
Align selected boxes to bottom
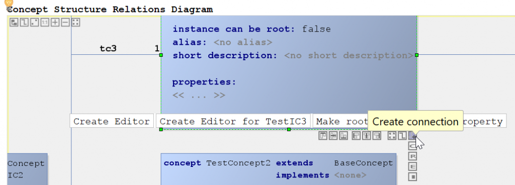pyautogui.click(x=344, y=135)
